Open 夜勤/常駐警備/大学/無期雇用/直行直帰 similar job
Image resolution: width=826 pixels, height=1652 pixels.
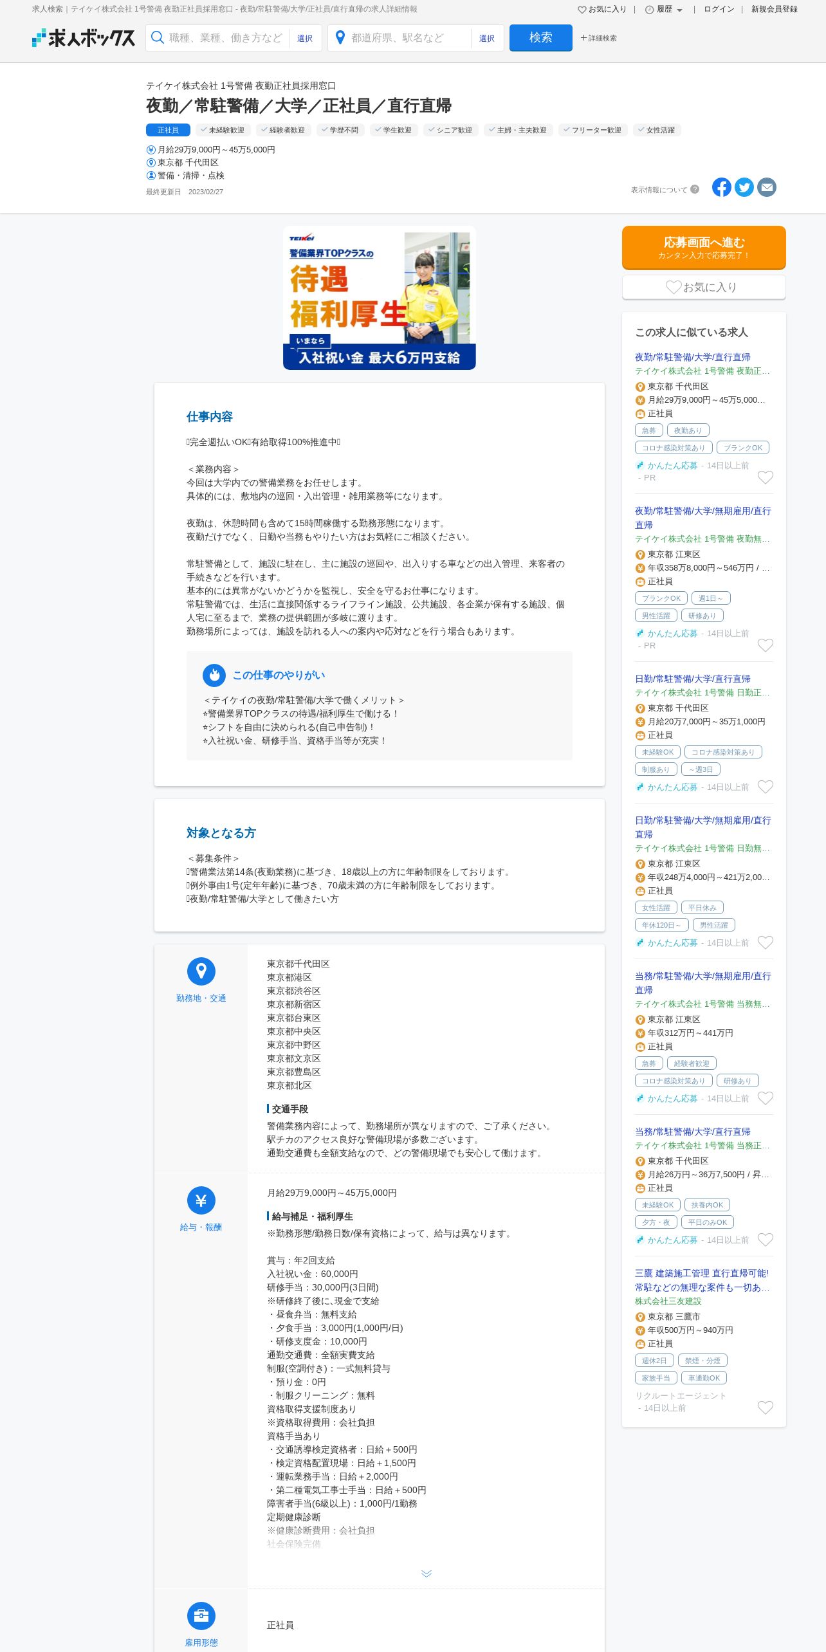pyautogui.click(x=702, y=518)
